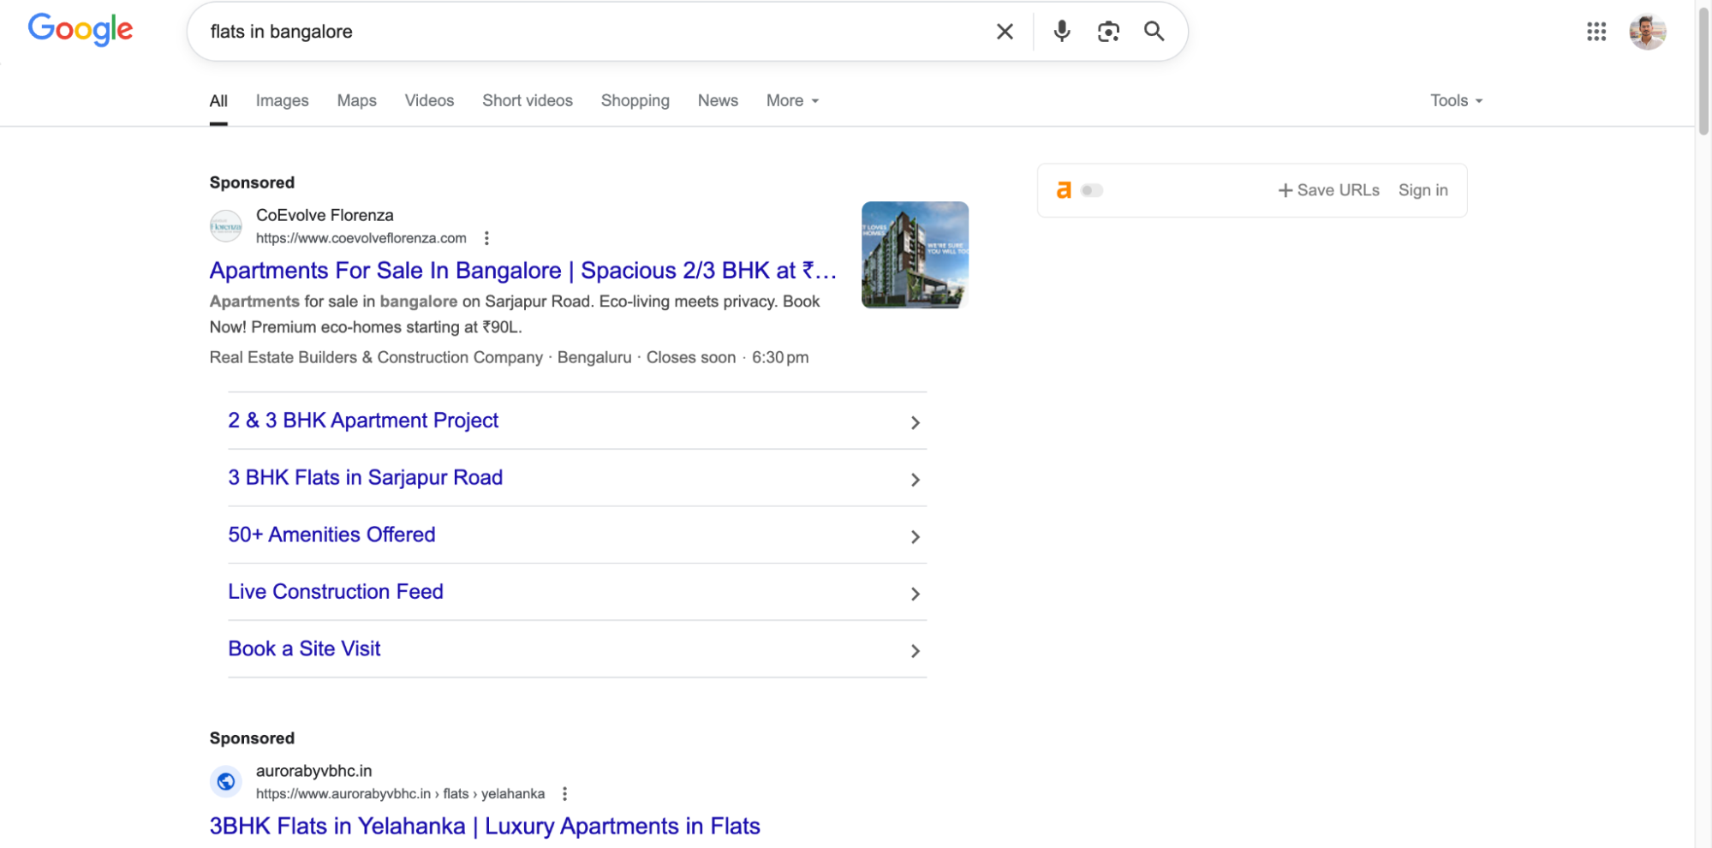The height and width of the screenshot is (848, 1712).
Task: Click the search magnifying glass icon
Action: pyautogui.click(x=1154, y=31)
